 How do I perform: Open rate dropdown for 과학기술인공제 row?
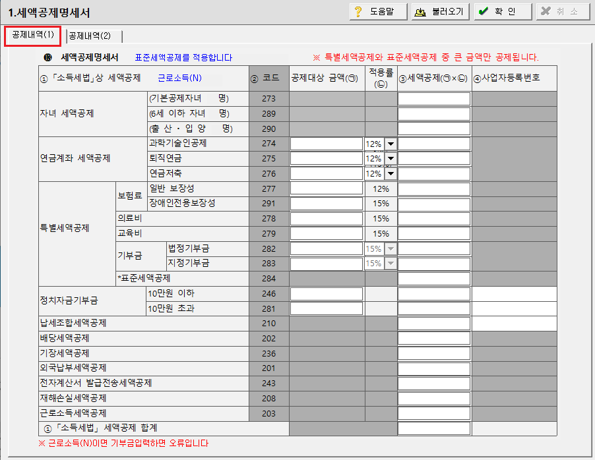pos(391,144)
